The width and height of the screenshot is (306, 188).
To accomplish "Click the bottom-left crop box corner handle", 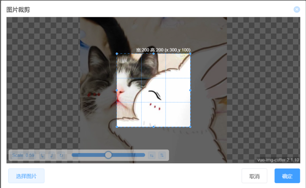I will pyautogui.click(x=117, y=127).
